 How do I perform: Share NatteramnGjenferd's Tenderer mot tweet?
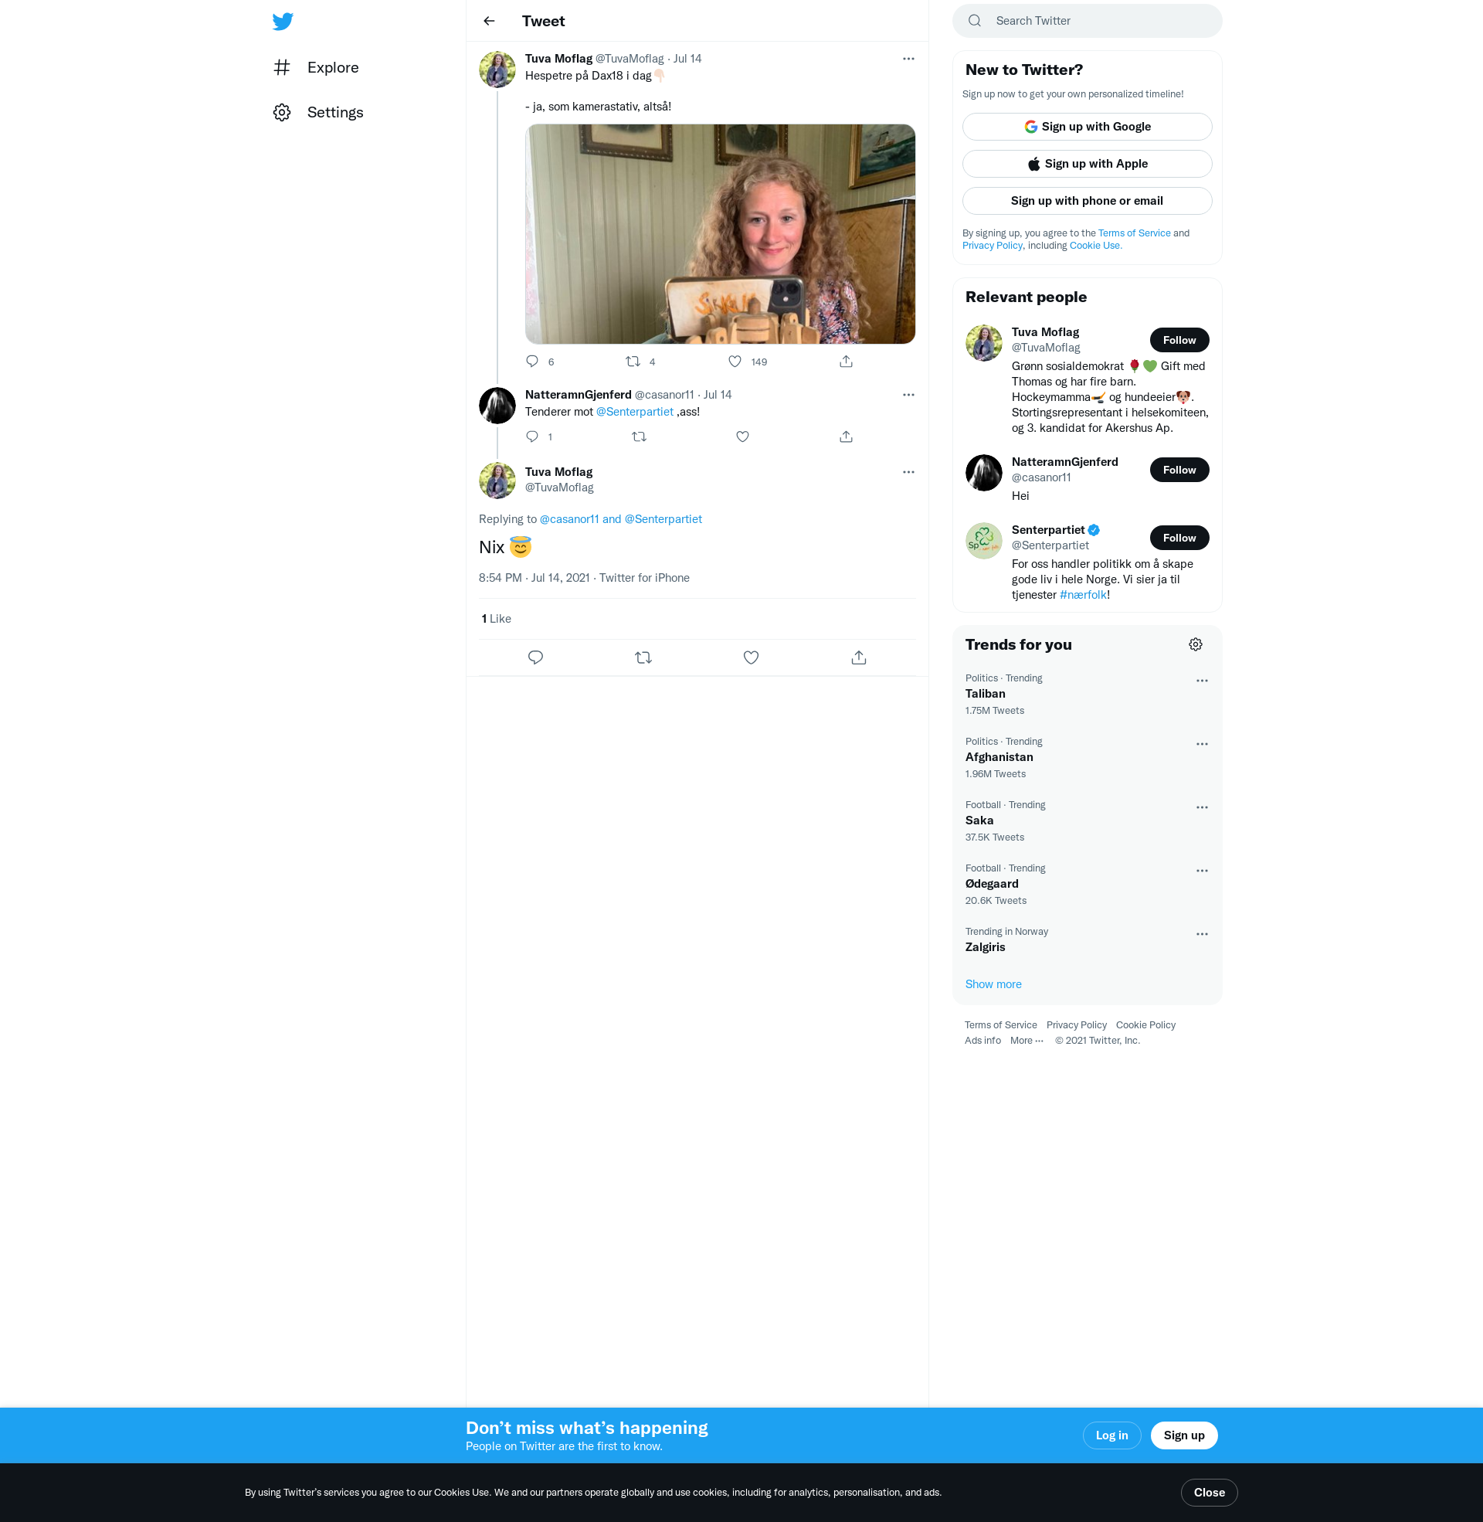pos(846,437)
